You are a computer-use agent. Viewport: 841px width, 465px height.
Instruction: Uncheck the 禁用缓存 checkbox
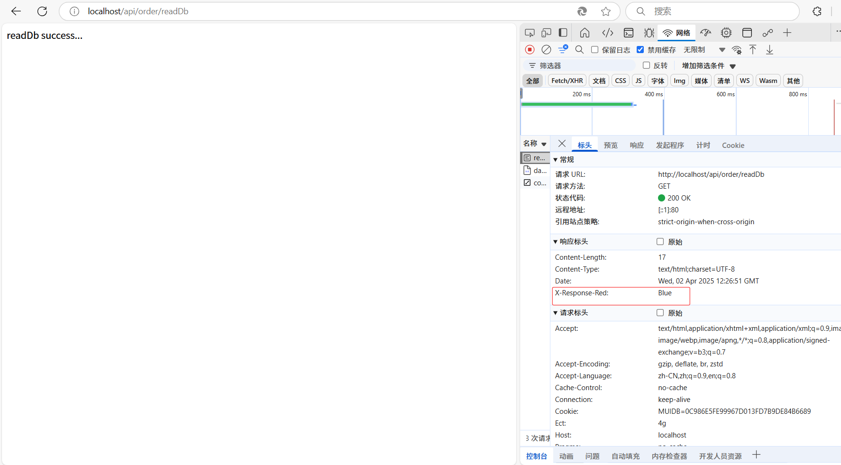(640, 50)
